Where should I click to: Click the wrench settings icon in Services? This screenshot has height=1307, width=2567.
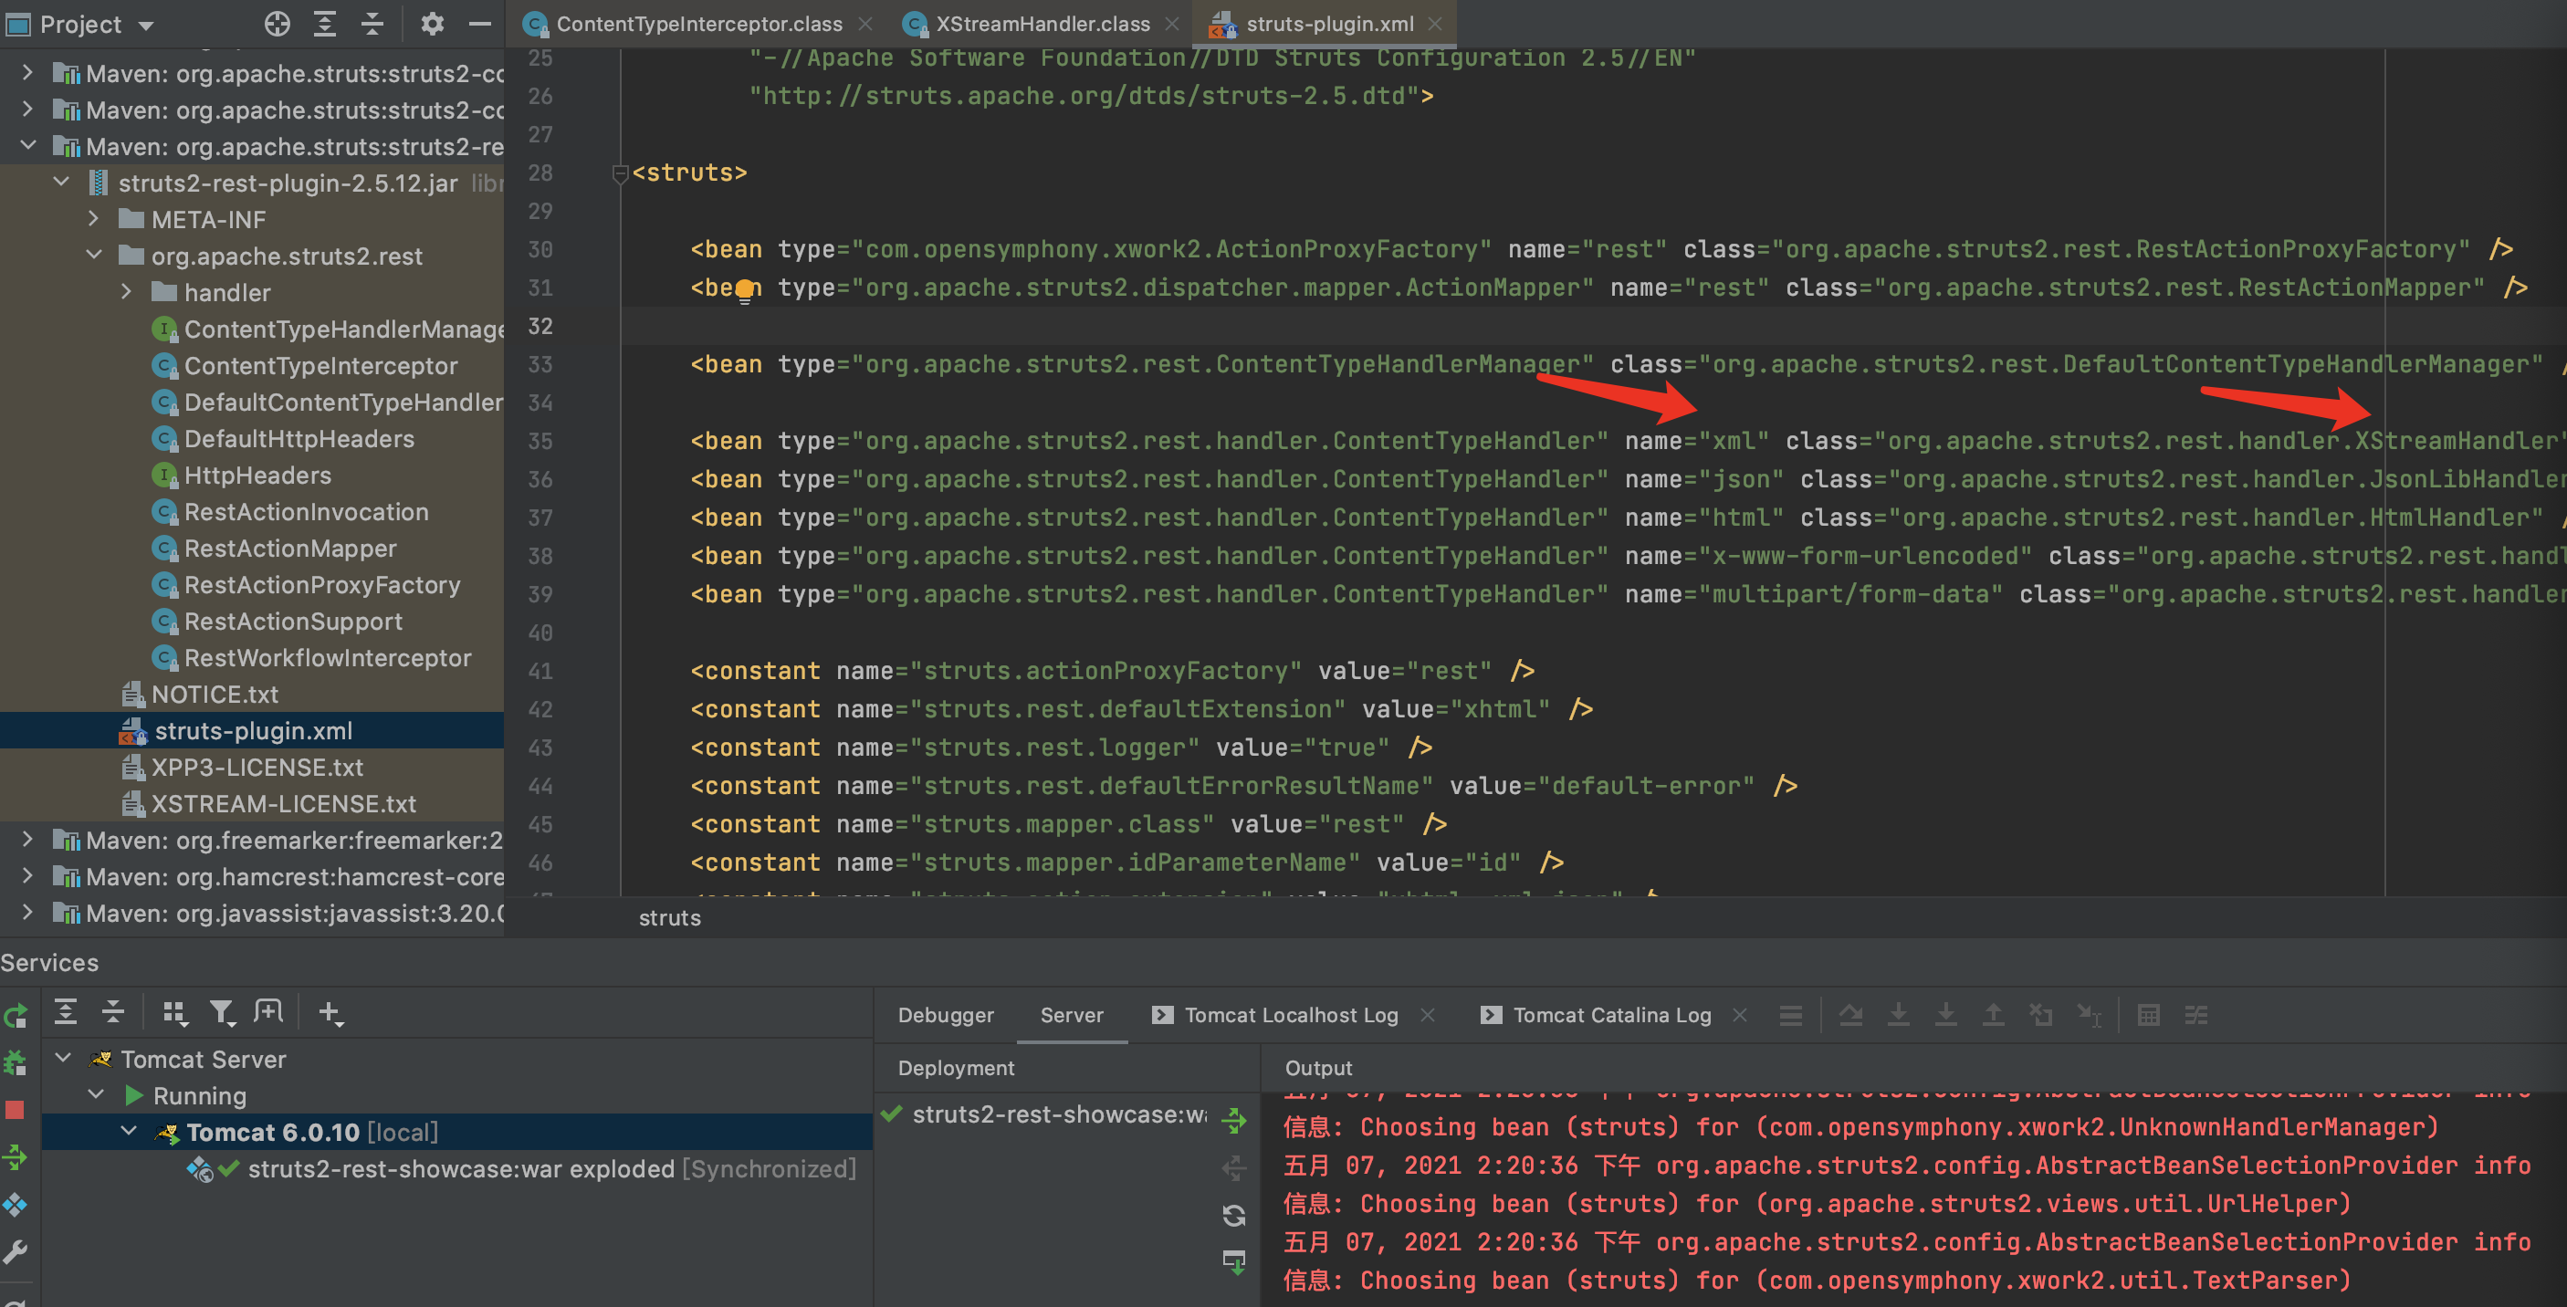16,1252
